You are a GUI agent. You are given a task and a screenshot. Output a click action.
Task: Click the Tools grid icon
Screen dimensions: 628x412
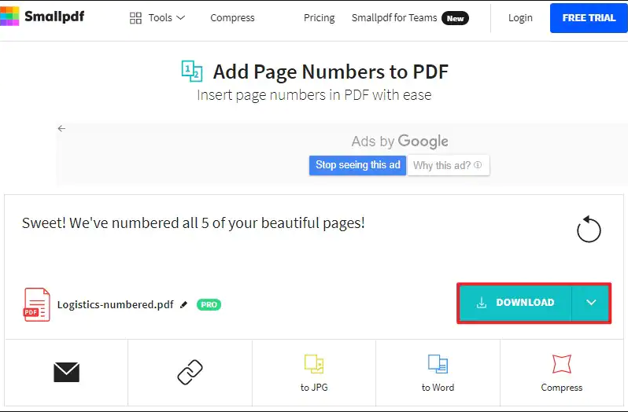coord(136,18)
